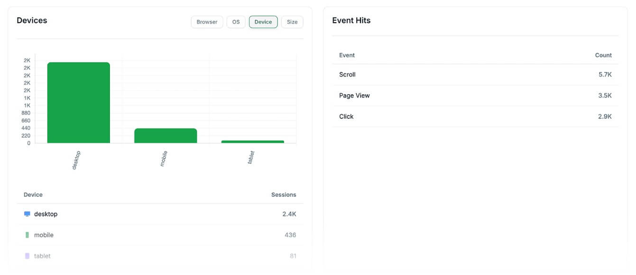
Task: Click the Click event row
Action: pos(475,116)
